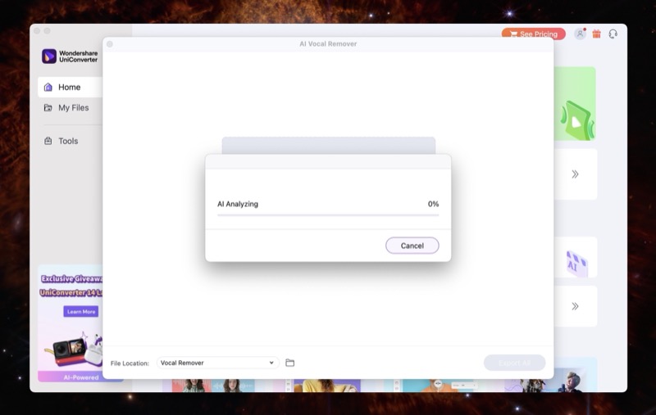Open See Pricing button
The height and width of the screenshot is (415, 656).
[x=534, y=34]
